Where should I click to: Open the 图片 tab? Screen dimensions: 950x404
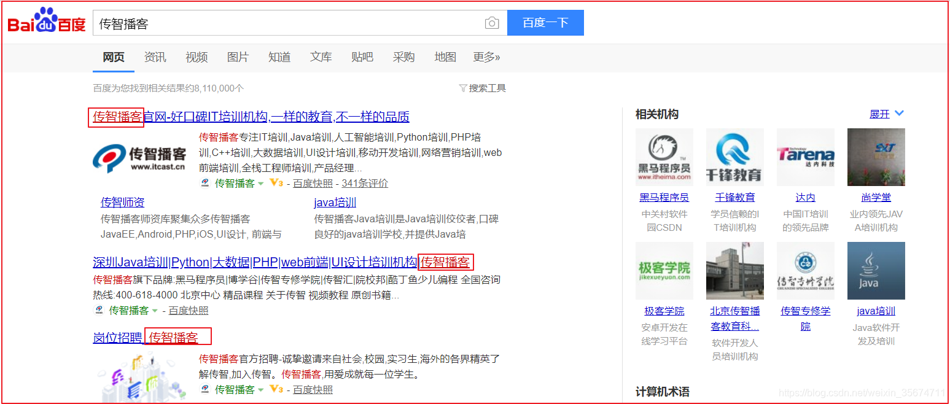click(238, 57)
